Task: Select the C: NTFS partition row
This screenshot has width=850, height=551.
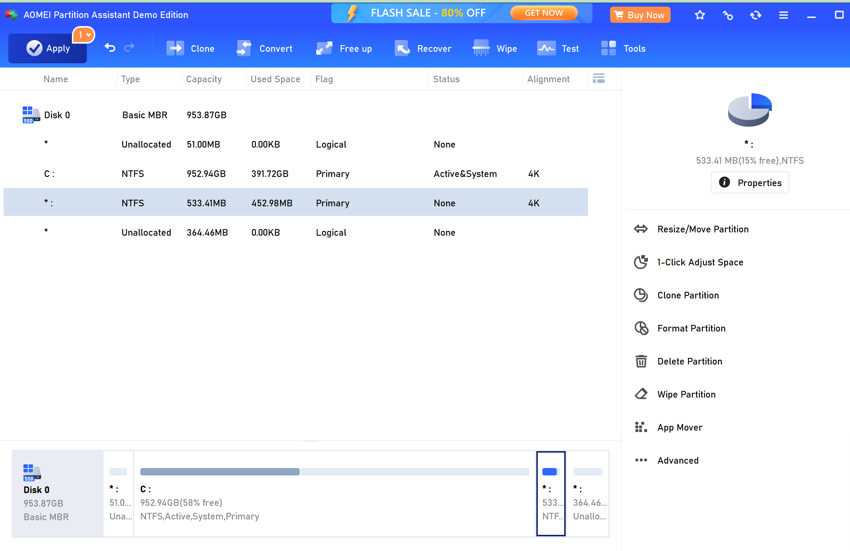Action: coord(296,174)
